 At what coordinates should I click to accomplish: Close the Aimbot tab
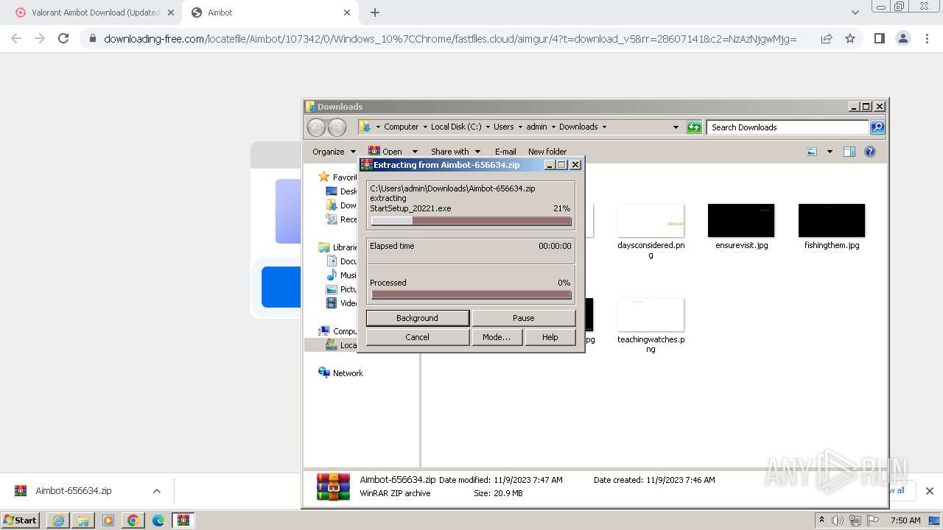pyautogui.click(x=347, y=13)
